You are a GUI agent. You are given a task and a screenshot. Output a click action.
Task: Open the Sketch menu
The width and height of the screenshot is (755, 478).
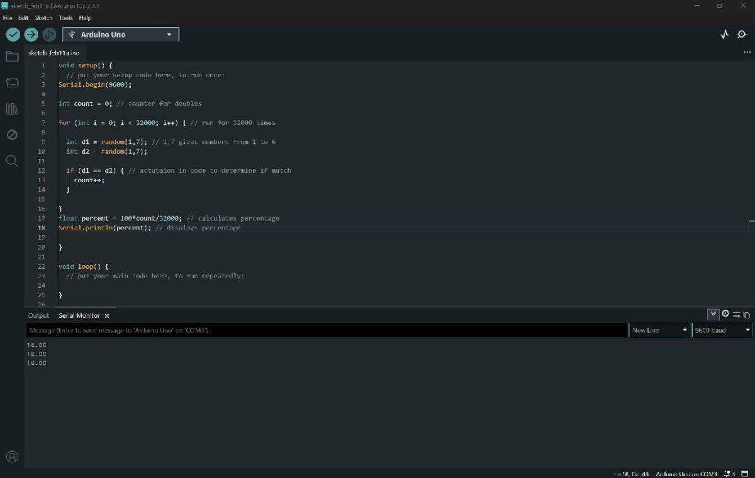[x=43, y=18]
